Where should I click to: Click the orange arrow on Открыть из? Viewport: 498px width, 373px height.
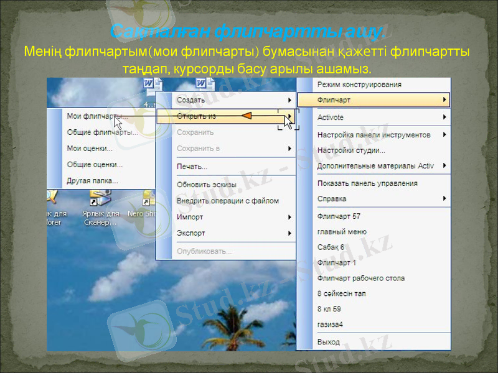[249, 117]
